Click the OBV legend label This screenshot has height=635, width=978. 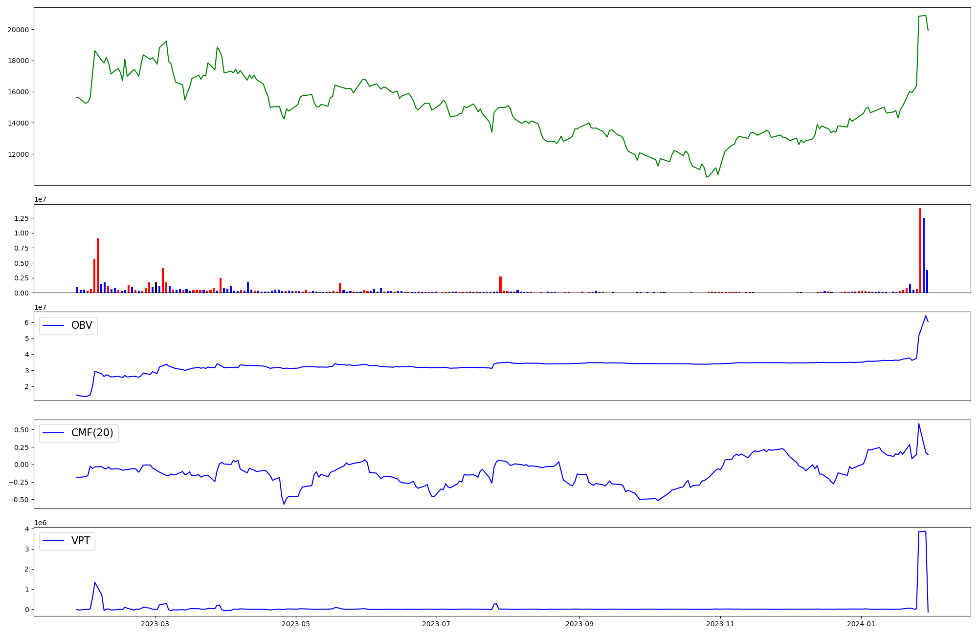(x=82, y=325)
